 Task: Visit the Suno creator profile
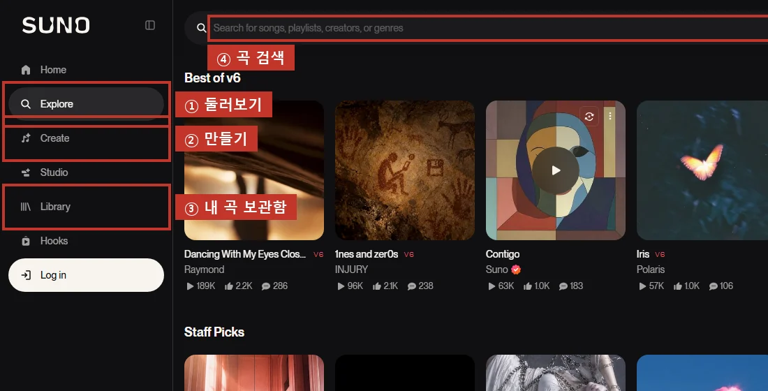[x=496, y=270]
